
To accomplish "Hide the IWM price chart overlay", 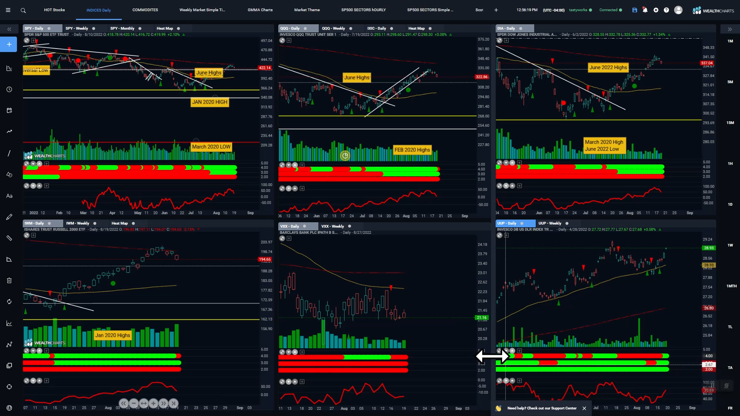I will [x=27, y=235].
